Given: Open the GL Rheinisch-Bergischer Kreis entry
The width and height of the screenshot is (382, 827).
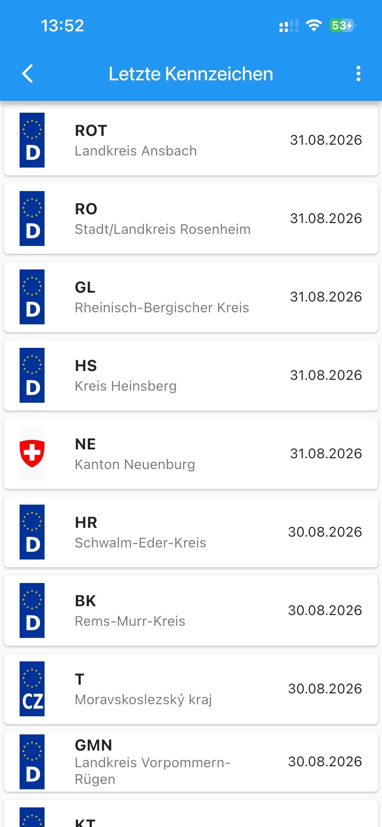Looking at the screenshot, I should tap(191, 297).
